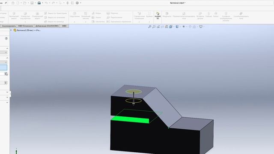
Task: Click the Home icon in the top toolbar
Action: [x=13, y=3]
